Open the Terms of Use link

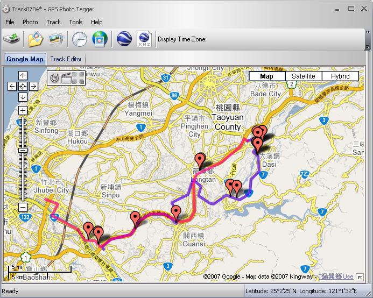[336, 276]
